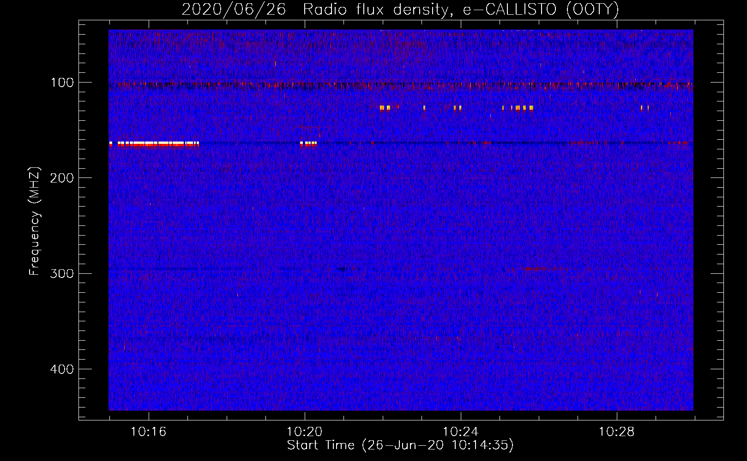Click the 10:20 time tick label
747x461 pixels.
[x=304, y=432]
